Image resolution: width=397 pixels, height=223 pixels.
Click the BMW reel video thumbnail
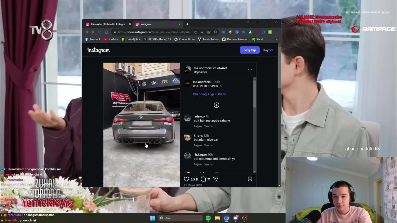tap(141, 125)
